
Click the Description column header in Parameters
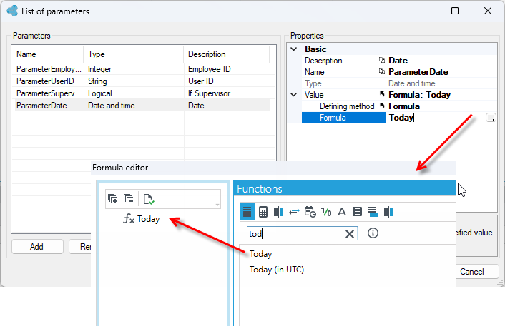click(x=227, y=54)
